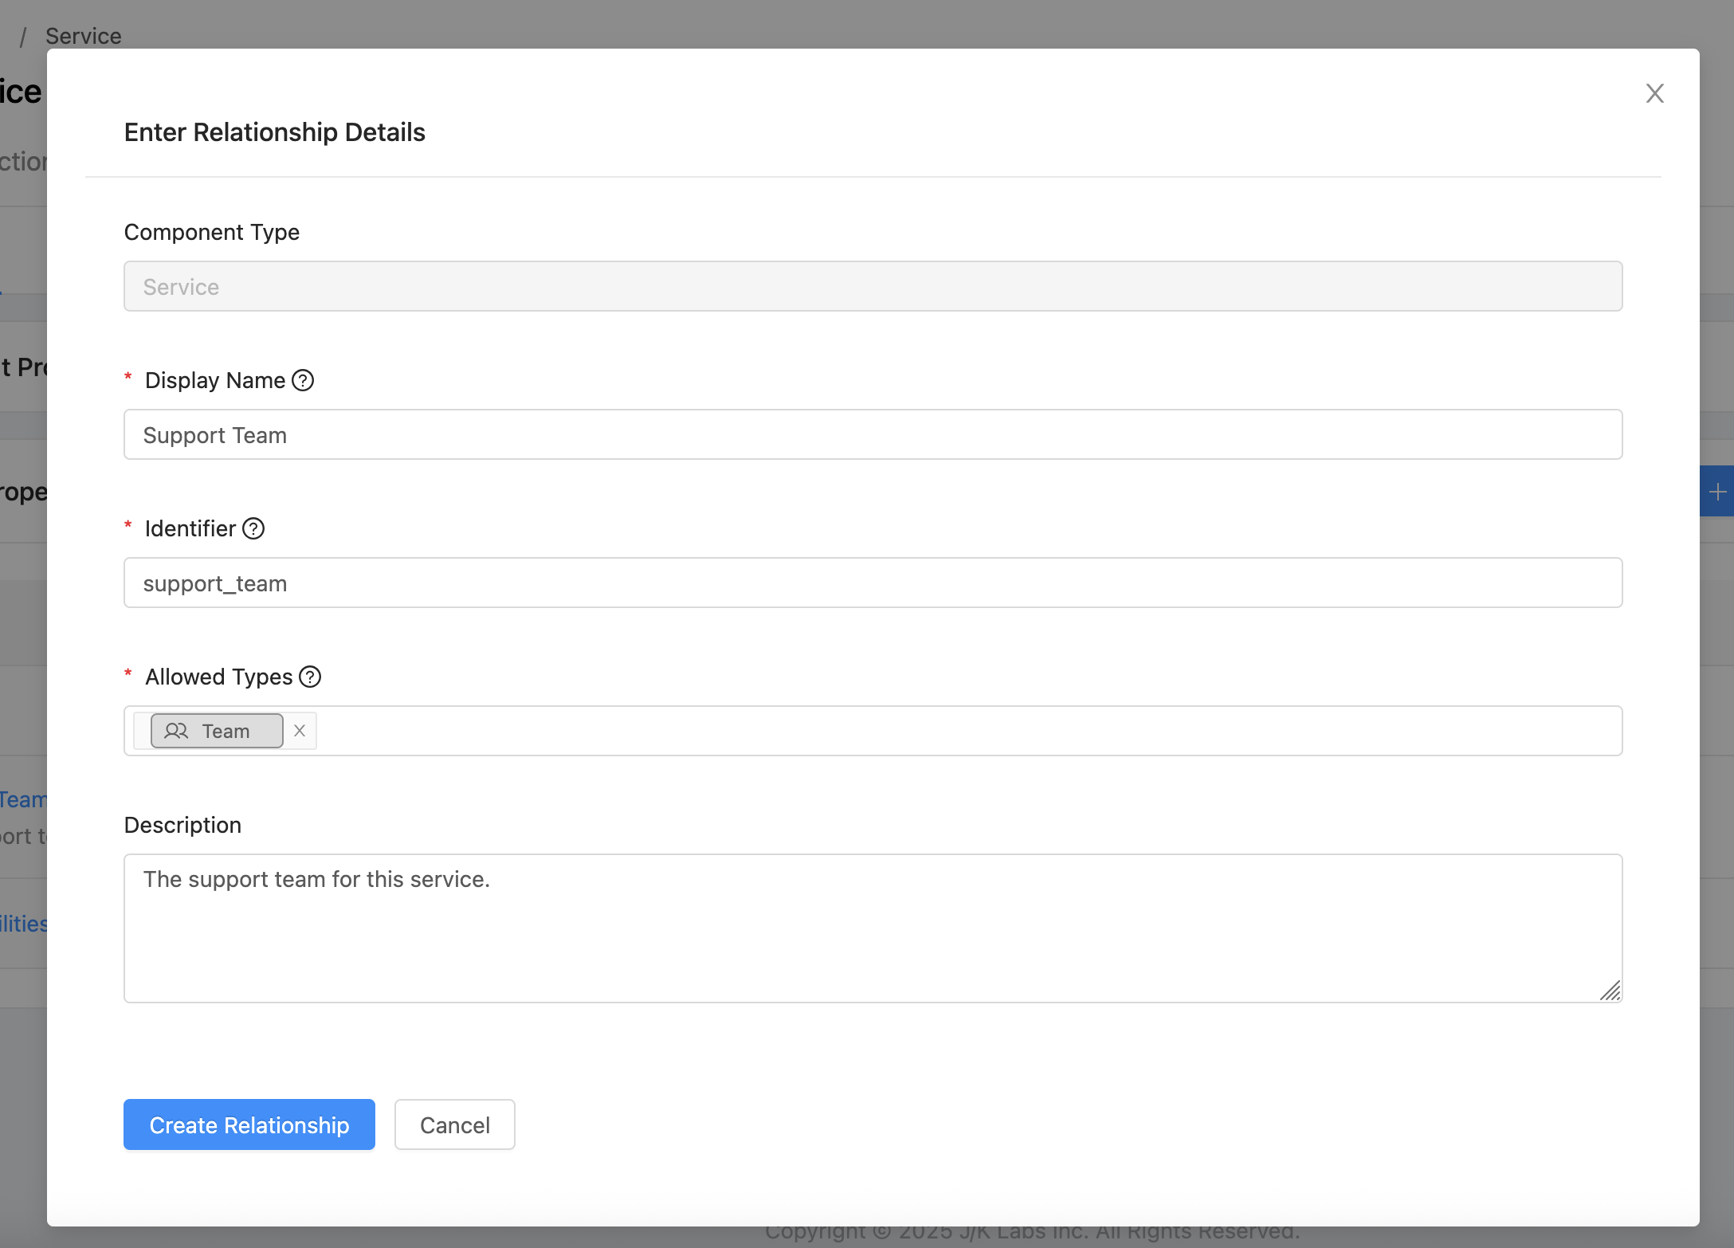Screen dimensions: 1734x1248
Task: Remove the Team tag with its x icon
Action: click(300, 731)
